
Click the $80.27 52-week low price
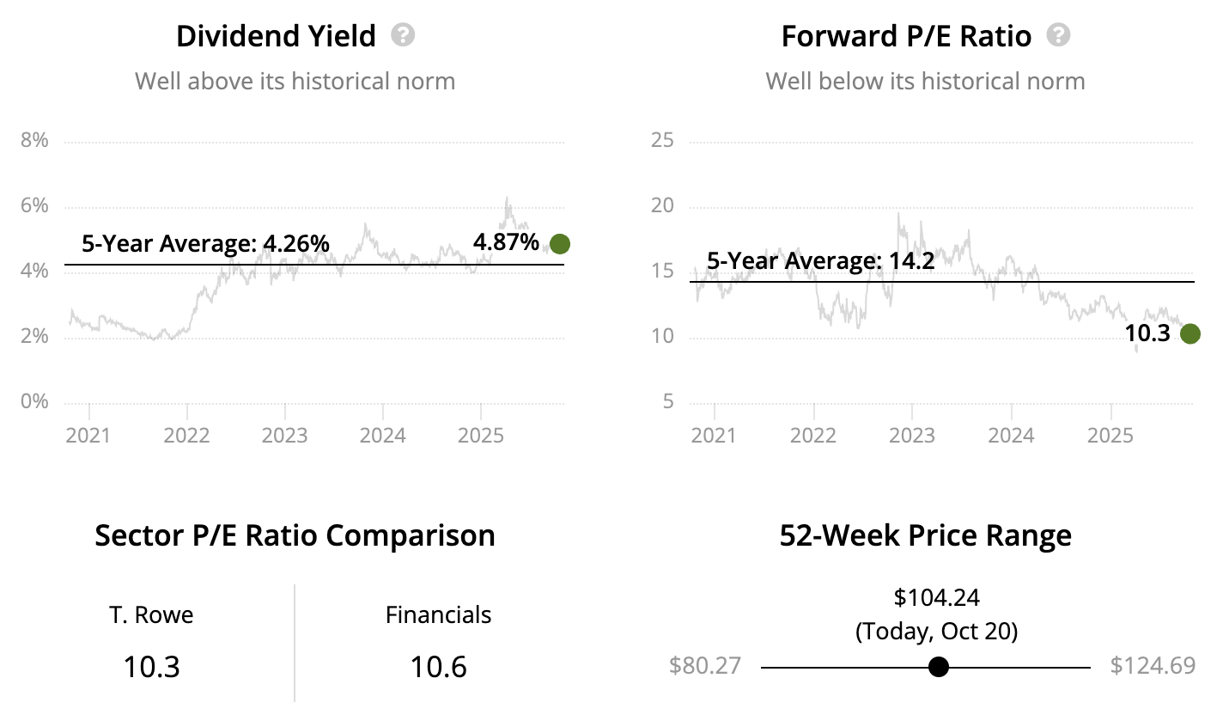[705, 666]
